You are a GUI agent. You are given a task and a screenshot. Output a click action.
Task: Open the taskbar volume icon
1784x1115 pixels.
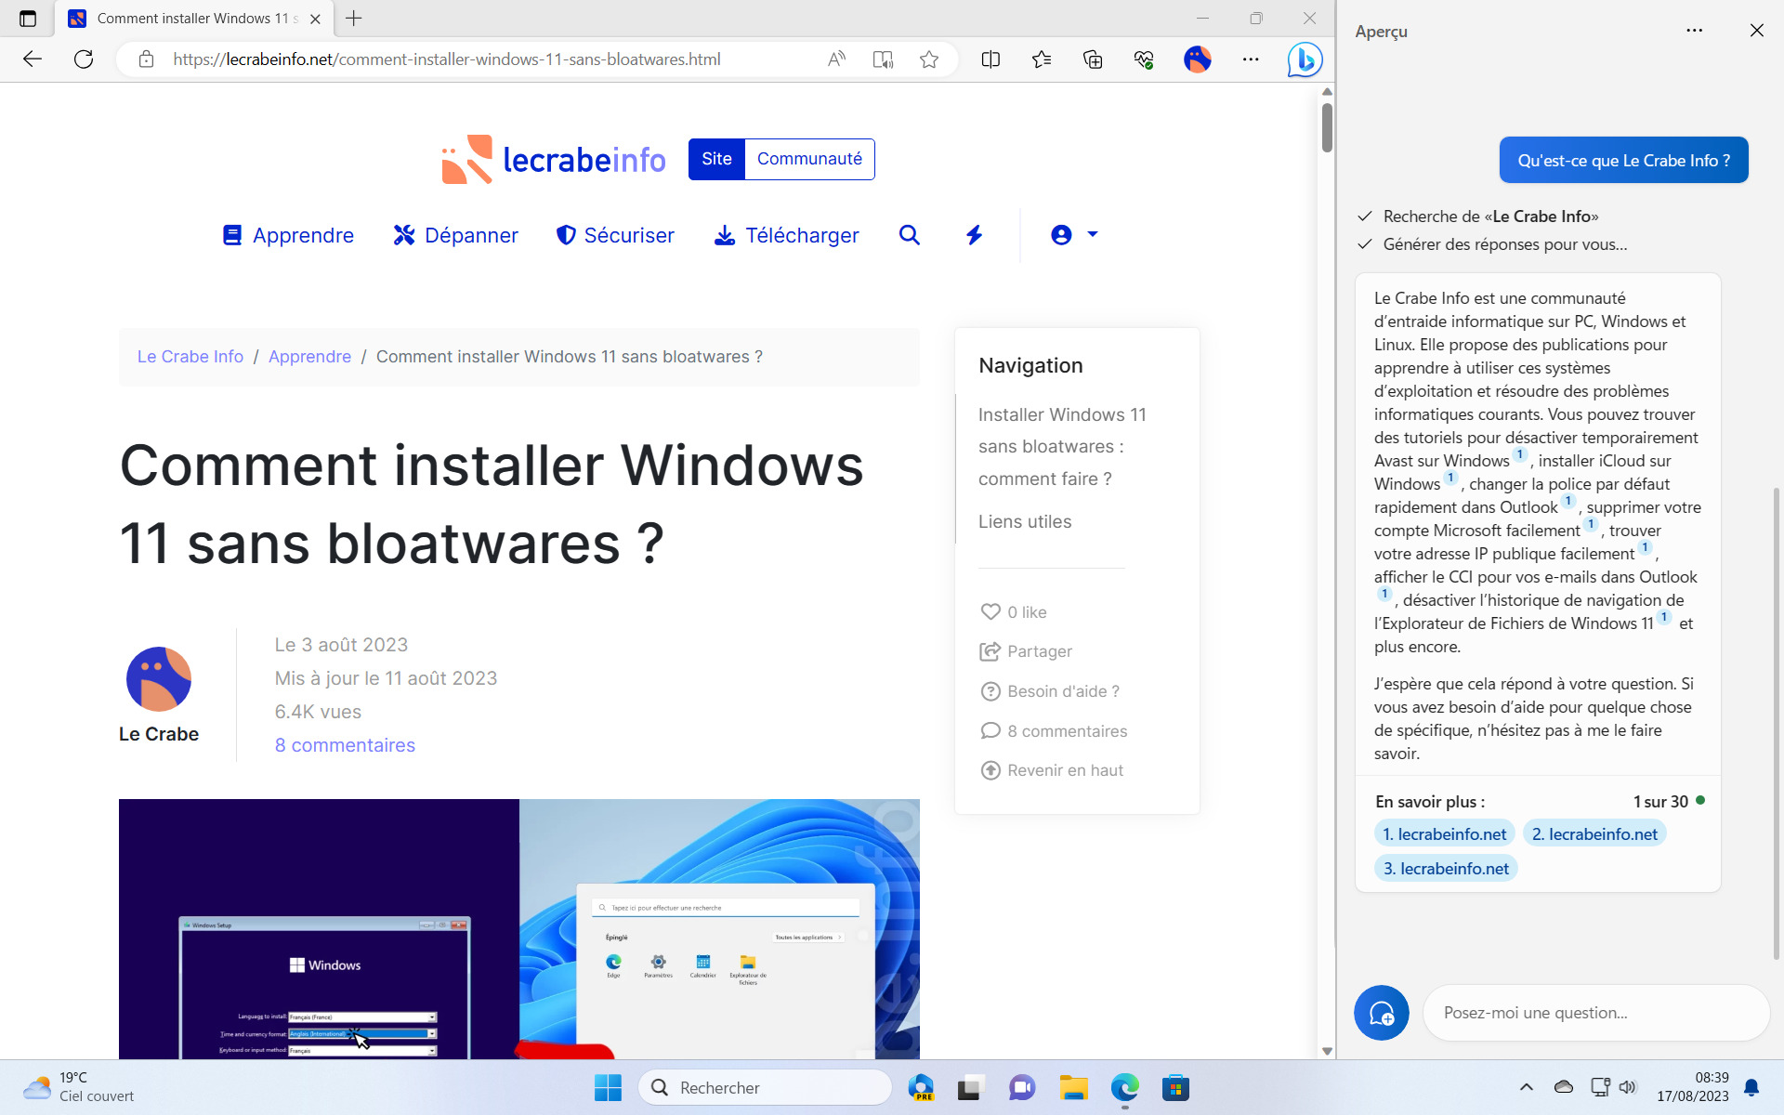click(x=1627, y=1087)
